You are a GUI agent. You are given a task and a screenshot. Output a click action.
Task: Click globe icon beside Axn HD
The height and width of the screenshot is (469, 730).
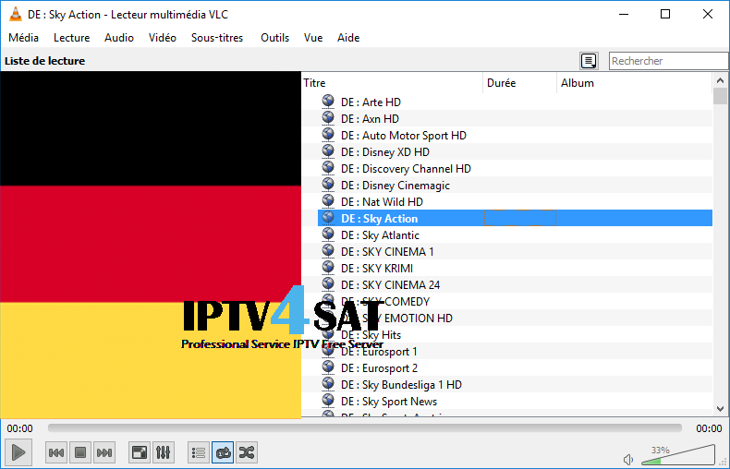[x=328, y=118]
